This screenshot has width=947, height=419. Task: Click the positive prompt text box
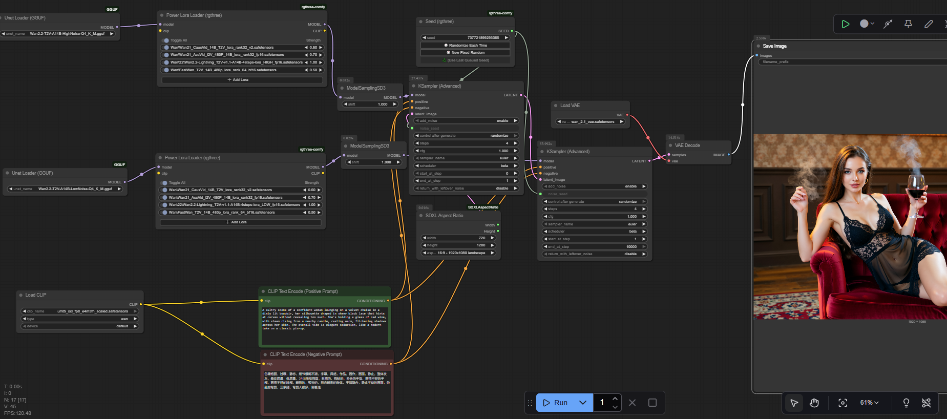tap(325, 325)
